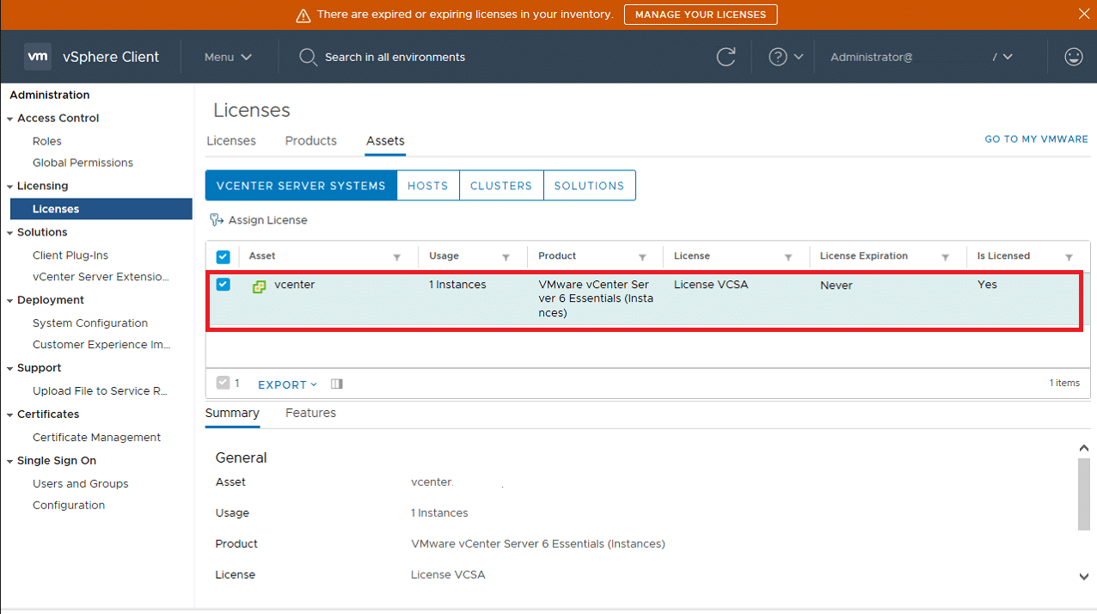Image resolution: width=1097 pixels, height=614 pixels.
Task: Collapse the Certificates section
Action: pyautogui.click(x=10, y=415)
